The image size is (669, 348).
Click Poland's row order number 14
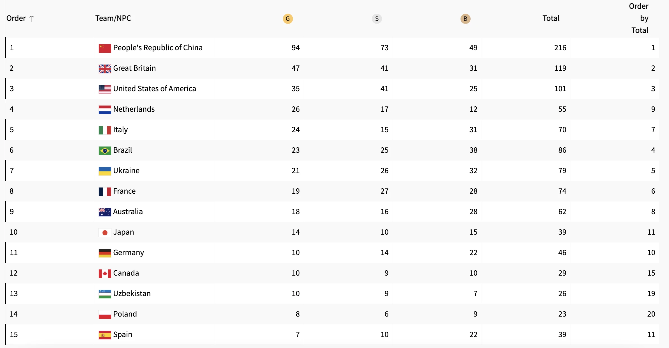[x=13, y=314]
